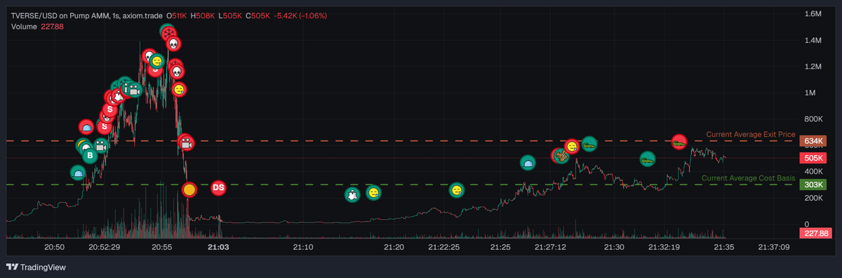Click the green dome marker near 21:27
This screenshot has height=278, width=842.
(x=528, y=163)
